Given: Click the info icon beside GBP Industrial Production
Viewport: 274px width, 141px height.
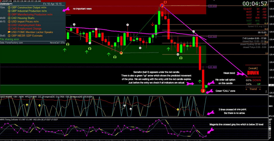Looking at the screenshot, I should coord(9,11).
